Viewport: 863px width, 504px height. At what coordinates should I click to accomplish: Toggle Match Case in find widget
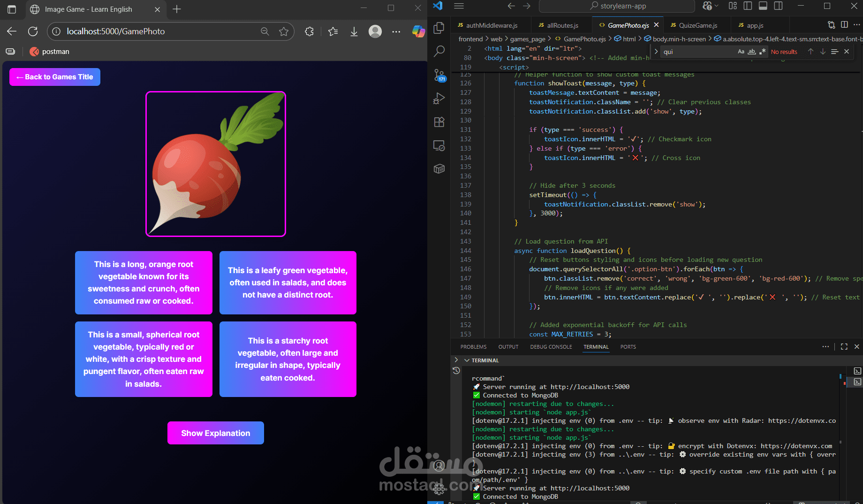[x=741, y=52]
